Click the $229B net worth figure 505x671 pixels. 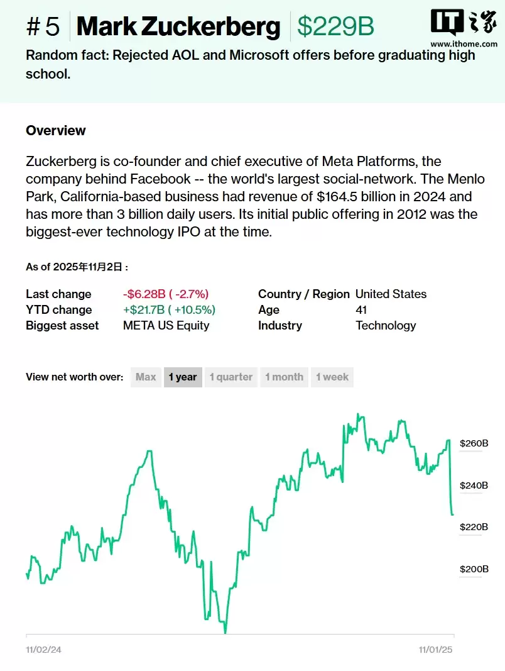tap(335, 26)
